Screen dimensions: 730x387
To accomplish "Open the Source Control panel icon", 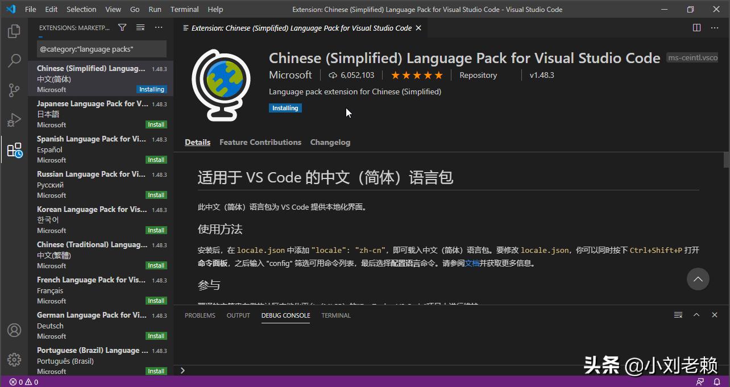I will click(14, 90).
